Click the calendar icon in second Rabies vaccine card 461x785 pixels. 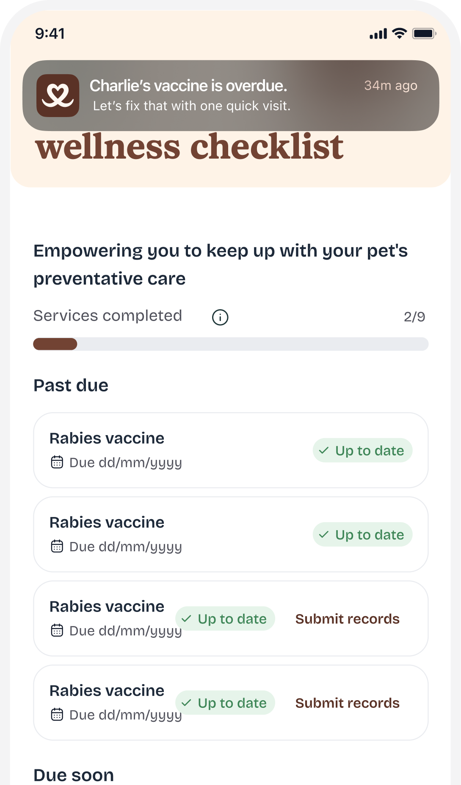(x=57, y=546)
